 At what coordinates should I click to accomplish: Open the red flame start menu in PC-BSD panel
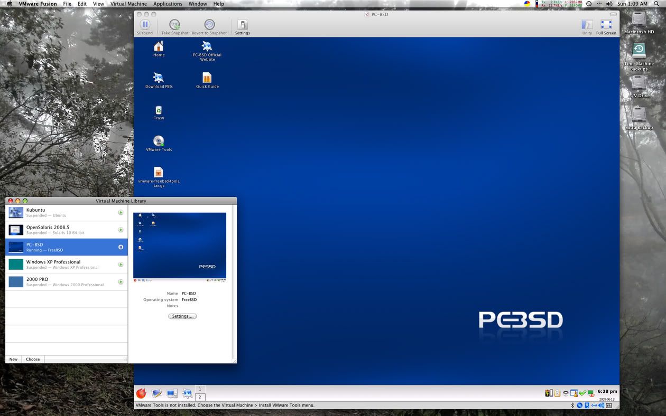tap(141, 393)
